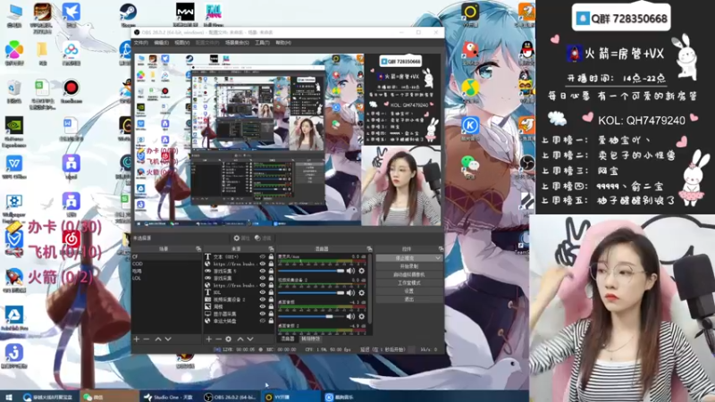
Task: Add a new source with the plus icon
Action: pyautogui.click(x=208, y=339)
